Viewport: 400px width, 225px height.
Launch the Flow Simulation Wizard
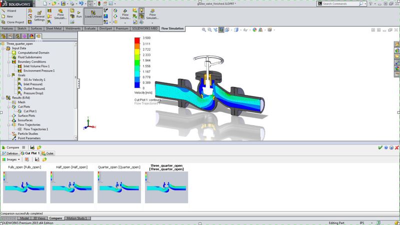[x=9, y=10]
